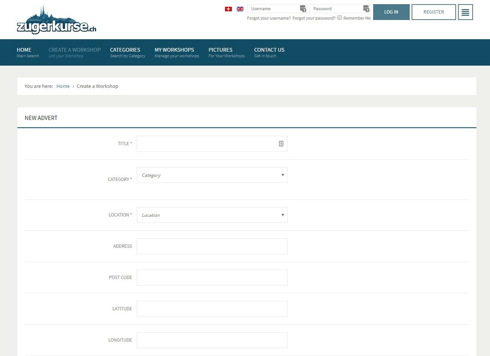Open the Category dropdown
Image resolution: width=490 pixels, height=356 pixels.
pyautogui.click(x=212, y=175)
